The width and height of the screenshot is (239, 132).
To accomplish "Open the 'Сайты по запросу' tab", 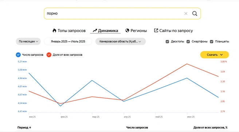I will point(173,31).
